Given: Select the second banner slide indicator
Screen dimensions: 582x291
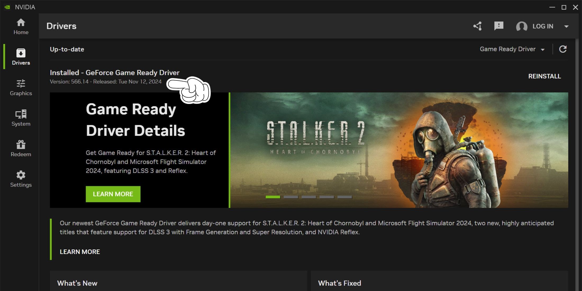Looking at the screenshot, I should pos(291,197).
